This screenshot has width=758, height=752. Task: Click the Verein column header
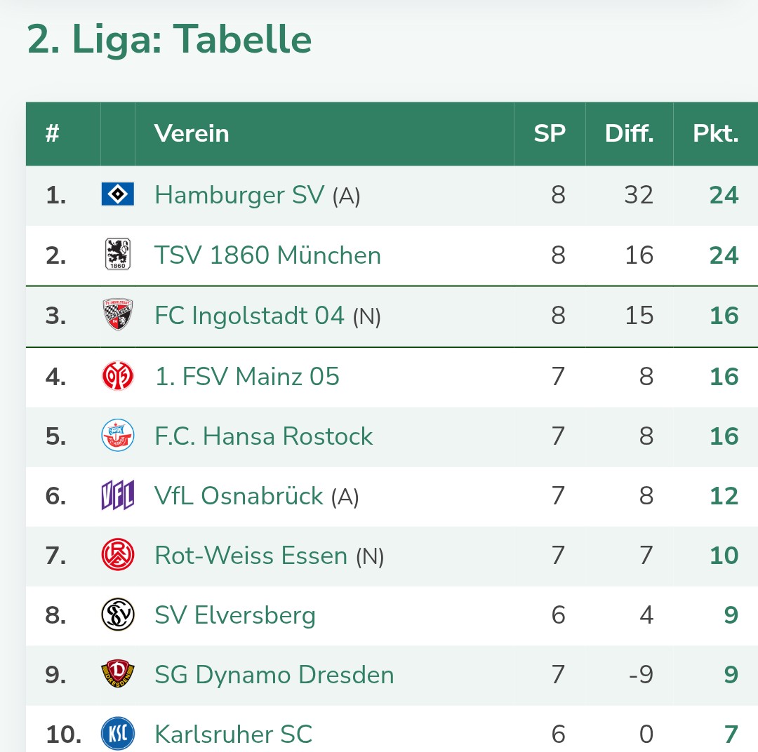(x=192, y=133)
